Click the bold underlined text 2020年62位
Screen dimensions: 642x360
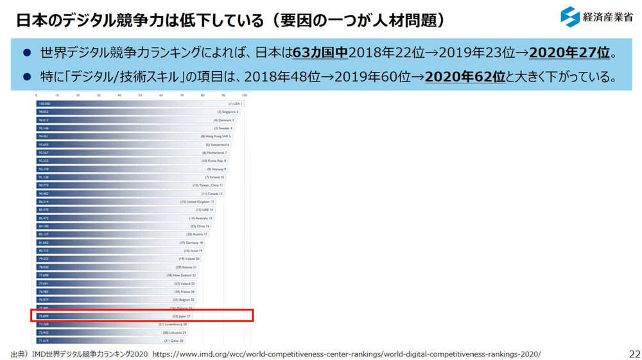(x=465, y=76)
